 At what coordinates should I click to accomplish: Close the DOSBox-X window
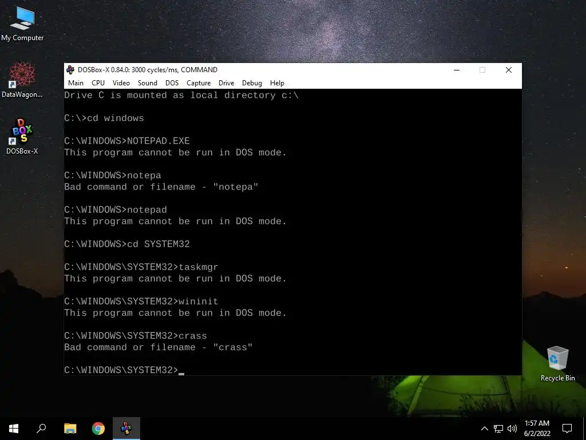click(509, 70)
